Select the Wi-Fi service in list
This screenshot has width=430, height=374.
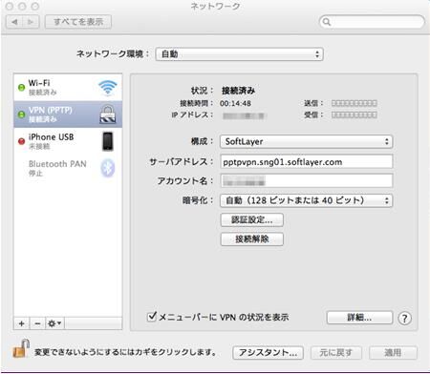pyautogui.click(x=68, y=88)
